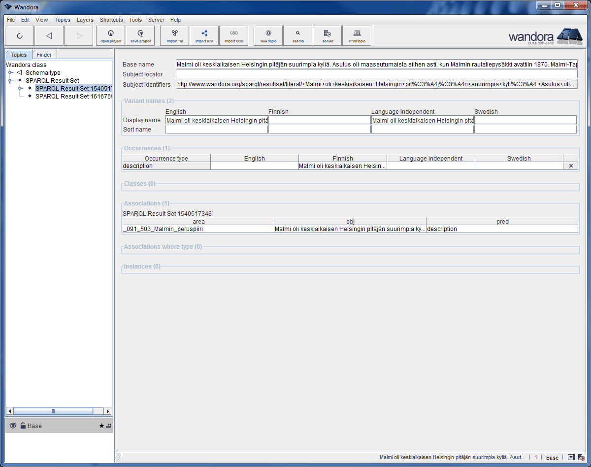Open a project using the Open project icon
The width and height of the screenshot is (591, 467).
pos(110,35)
